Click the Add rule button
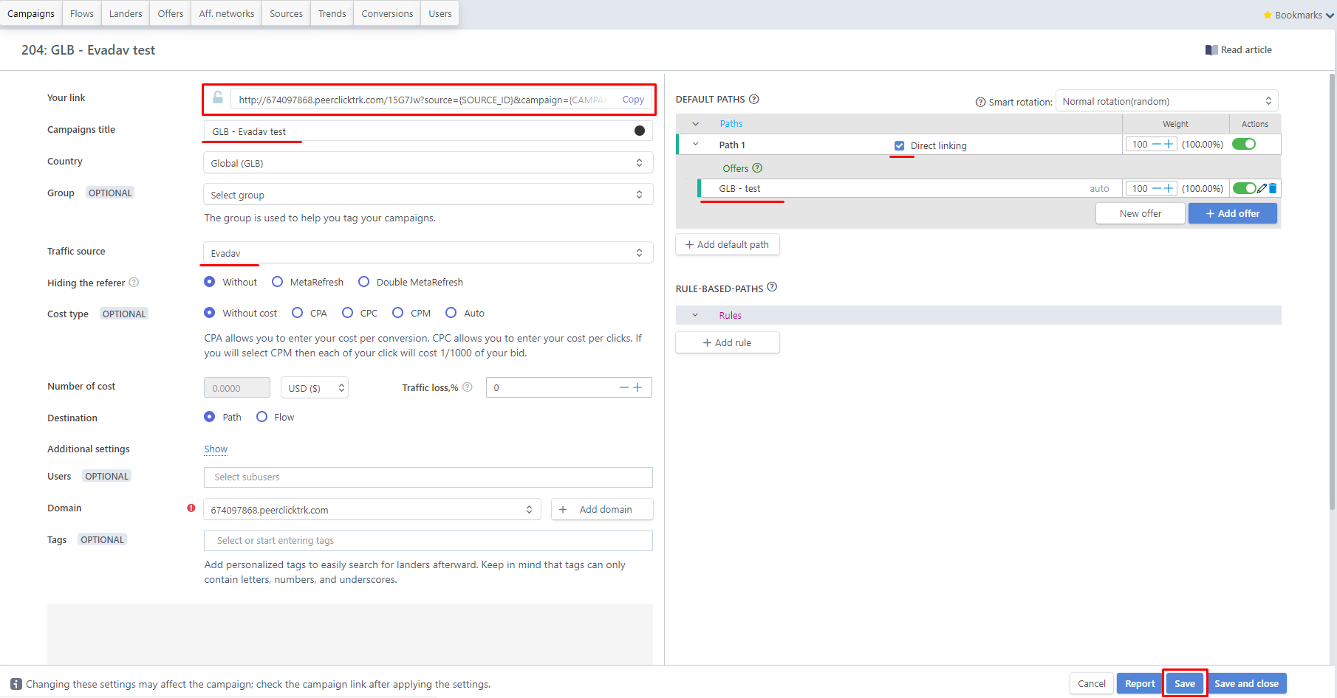This screenshot has width=1337, height=698. [728, 342]
